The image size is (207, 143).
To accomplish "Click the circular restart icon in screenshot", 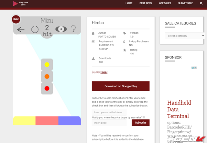I will click(35, 30).
